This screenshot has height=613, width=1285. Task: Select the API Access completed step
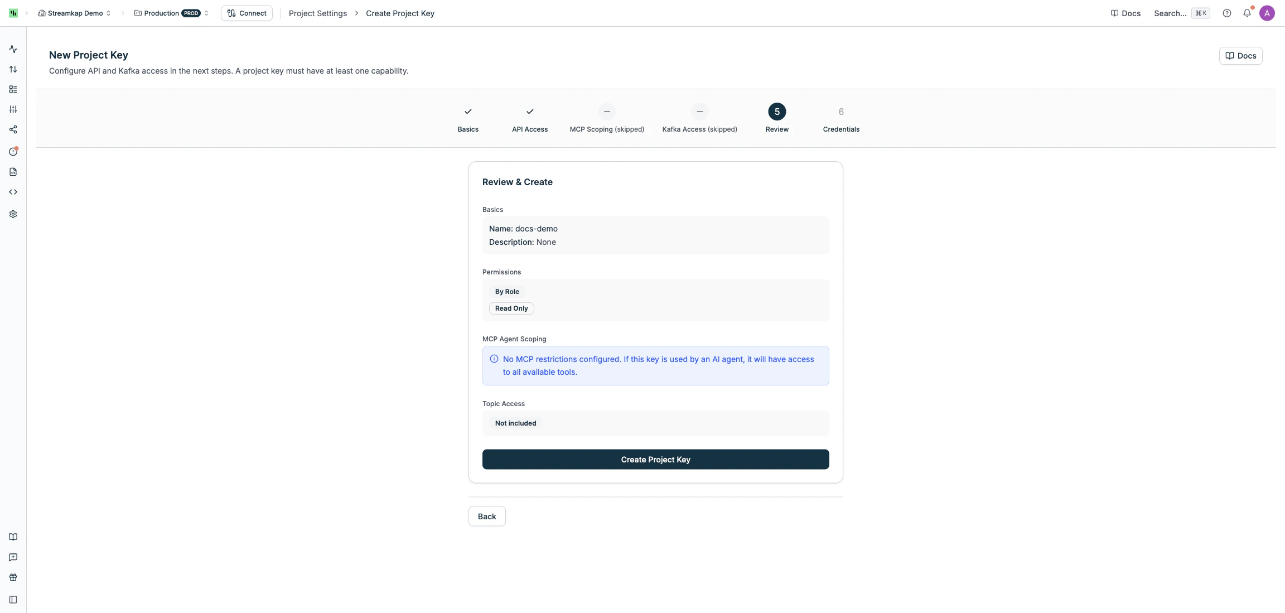pos(529,112)
